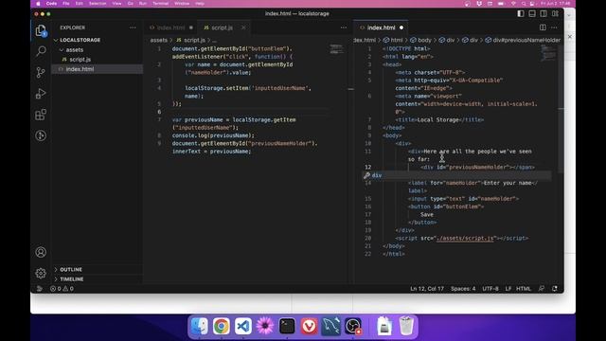Follow the ./assets/script.js link
The image size is (606, 341).
465,238
